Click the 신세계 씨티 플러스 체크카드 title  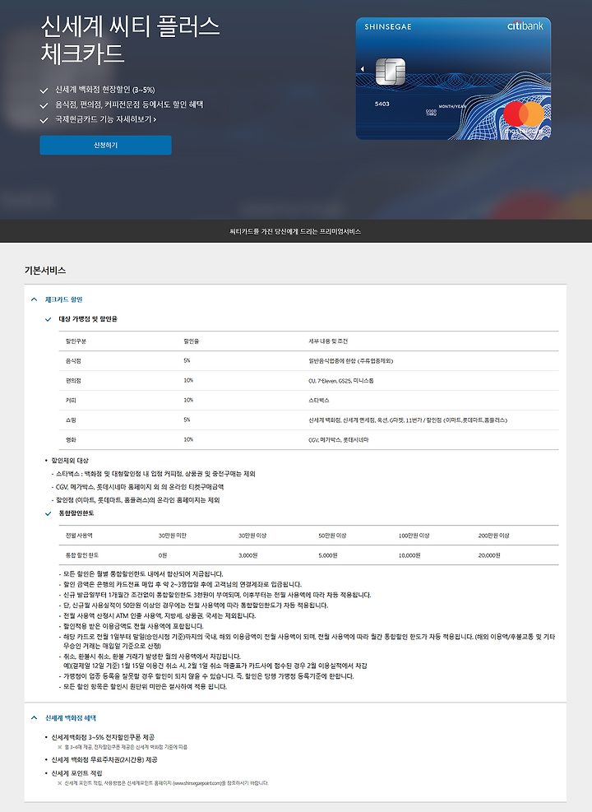tap(131, 40)
